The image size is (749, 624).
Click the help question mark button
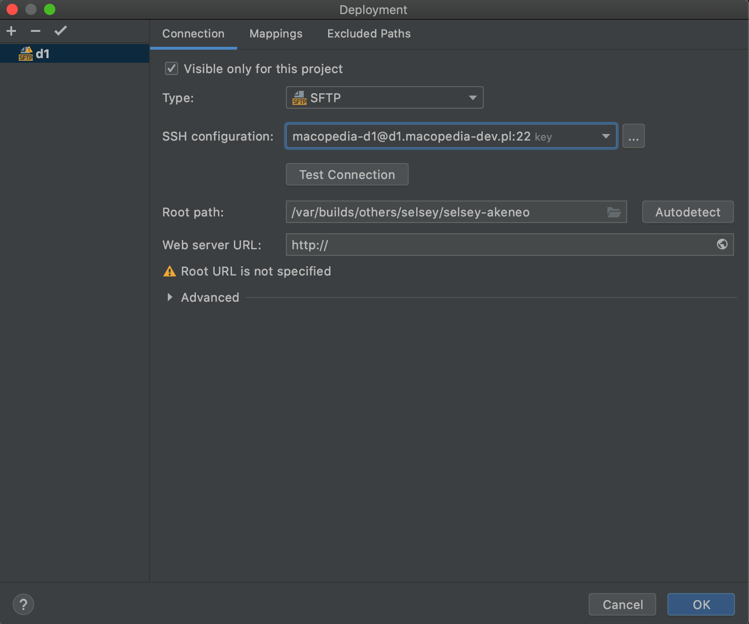coord(23,604)
